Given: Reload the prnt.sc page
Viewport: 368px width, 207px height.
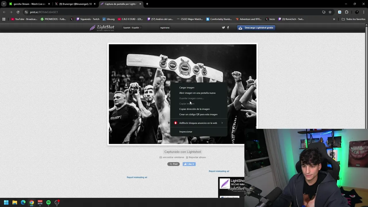Looking at the screenshot, I should point(18,12).
